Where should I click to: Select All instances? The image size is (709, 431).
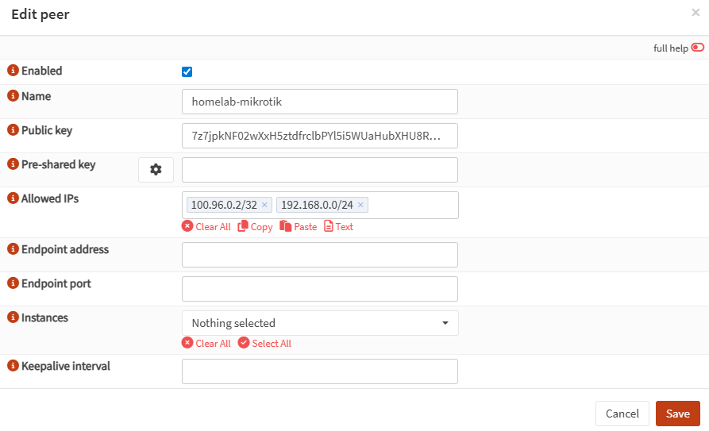264,344
